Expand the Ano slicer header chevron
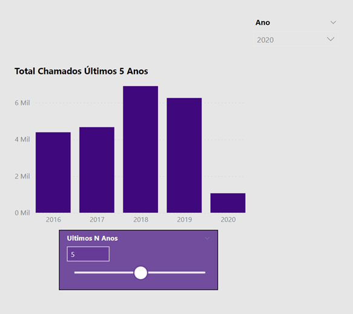The width and height of the screenshot is (353, 314). 333,22
